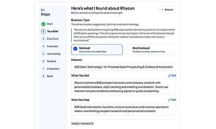Image resolution: width=216 pixels, height=129 pixels.
Task: Click the Restart button
Action: pos(167,9)
